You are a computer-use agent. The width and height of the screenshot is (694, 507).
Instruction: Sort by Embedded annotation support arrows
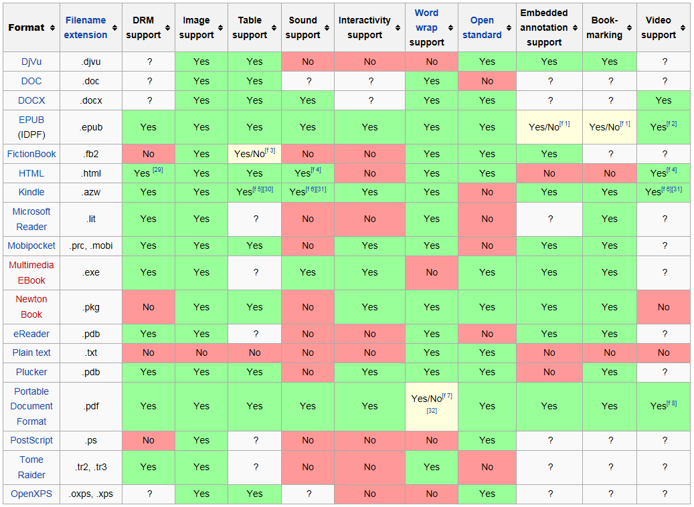click(575, 27)
